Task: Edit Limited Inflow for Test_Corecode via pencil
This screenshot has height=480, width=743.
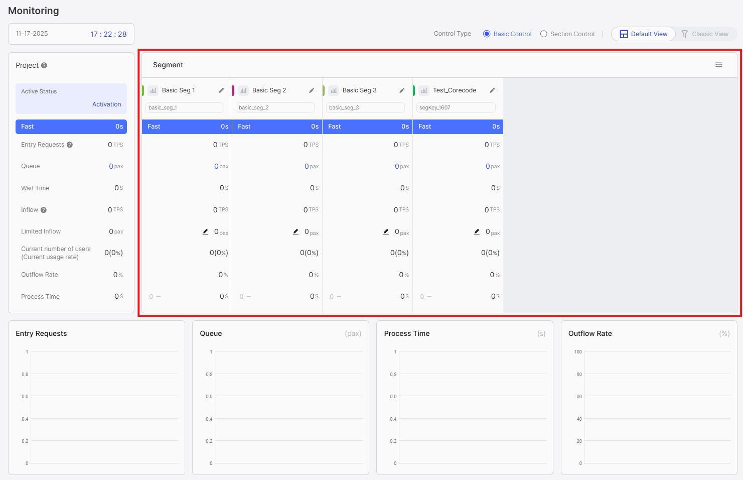Action: tap(477, 231)
